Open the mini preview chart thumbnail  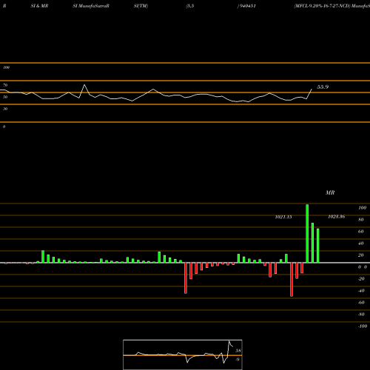click(x=183, y=354)
